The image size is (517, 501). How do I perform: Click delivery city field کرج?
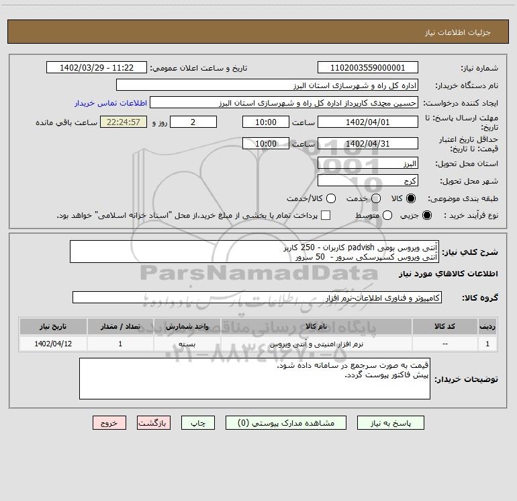tap(368, 181)
